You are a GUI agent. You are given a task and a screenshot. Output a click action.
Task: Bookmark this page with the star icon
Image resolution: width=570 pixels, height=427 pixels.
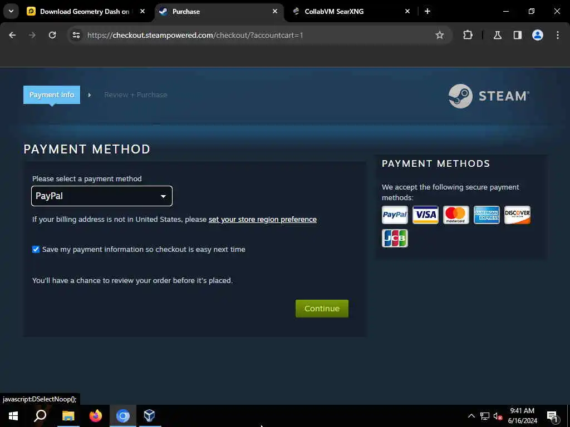click(440, 35)
